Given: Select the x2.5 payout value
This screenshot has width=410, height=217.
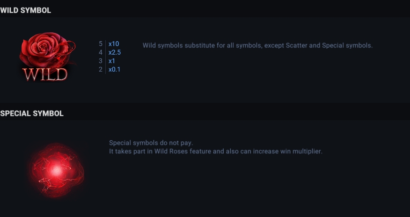Looking at the screenshot, I should click(115, 52).
